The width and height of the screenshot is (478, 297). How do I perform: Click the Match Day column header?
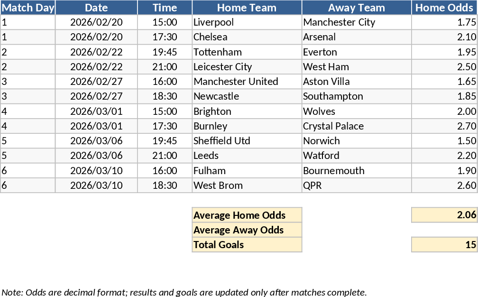click(x=28, y=8)
